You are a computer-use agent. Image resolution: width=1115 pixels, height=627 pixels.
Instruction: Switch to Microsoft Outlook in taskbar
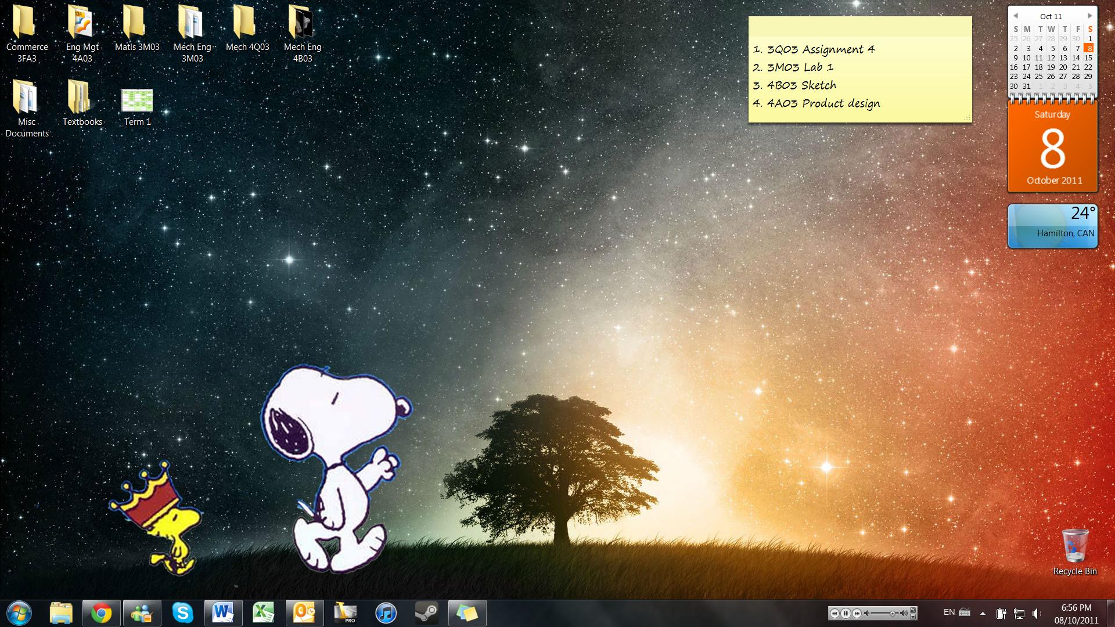(304, 613)
